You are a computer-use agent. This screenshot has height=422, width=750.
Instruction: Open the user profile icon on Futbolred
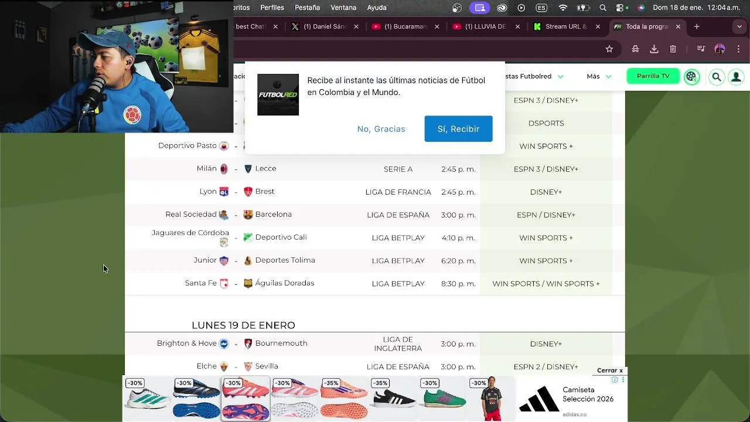click(x=736, y=77)
